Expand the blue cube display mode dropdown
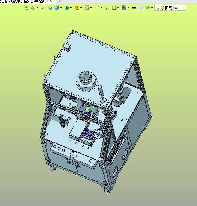The width and height of the screenshot is (197, 206). pyautogui.click(x=61, y=8)
